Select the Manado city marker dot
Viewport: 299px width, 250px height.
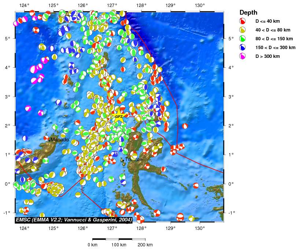pyautogui.click(x=49, y=140)
